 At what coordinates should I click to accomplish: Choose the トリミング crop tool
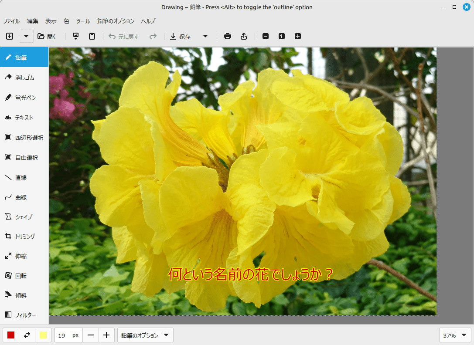coord(24,236)
